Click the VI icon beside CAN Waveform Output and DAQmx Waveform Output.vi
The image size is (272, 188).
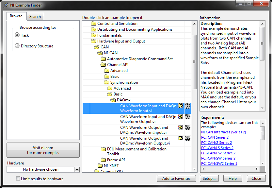pyautogui.click(x=180, y=138)
